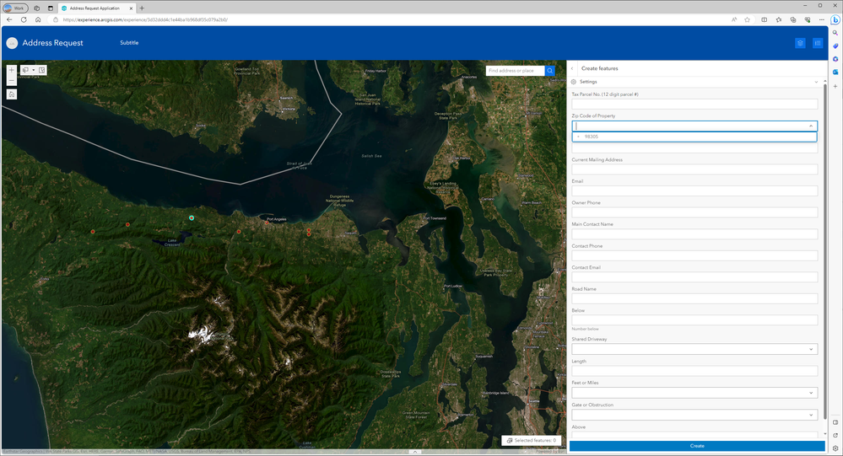Click the Below number field
843x456 pixels.
pos(694,320)
